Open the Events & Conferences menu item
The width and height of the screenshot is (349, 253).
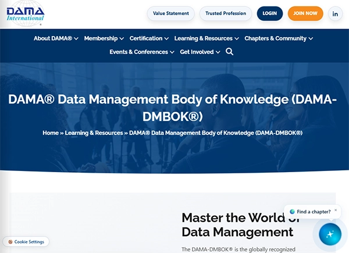coord(138,52)
